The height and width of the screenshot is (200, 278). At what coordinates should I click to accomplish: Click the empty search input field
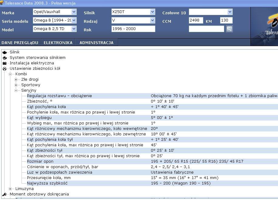(x=207, y=29)
